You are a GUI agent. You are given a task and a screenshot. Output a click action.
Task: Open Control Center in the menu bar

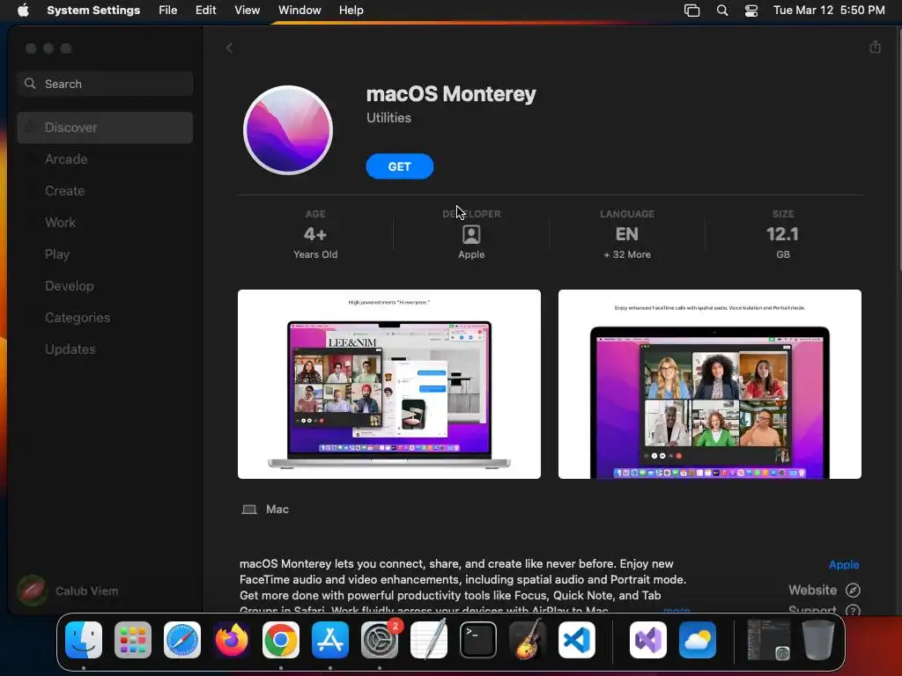point(750,11)
